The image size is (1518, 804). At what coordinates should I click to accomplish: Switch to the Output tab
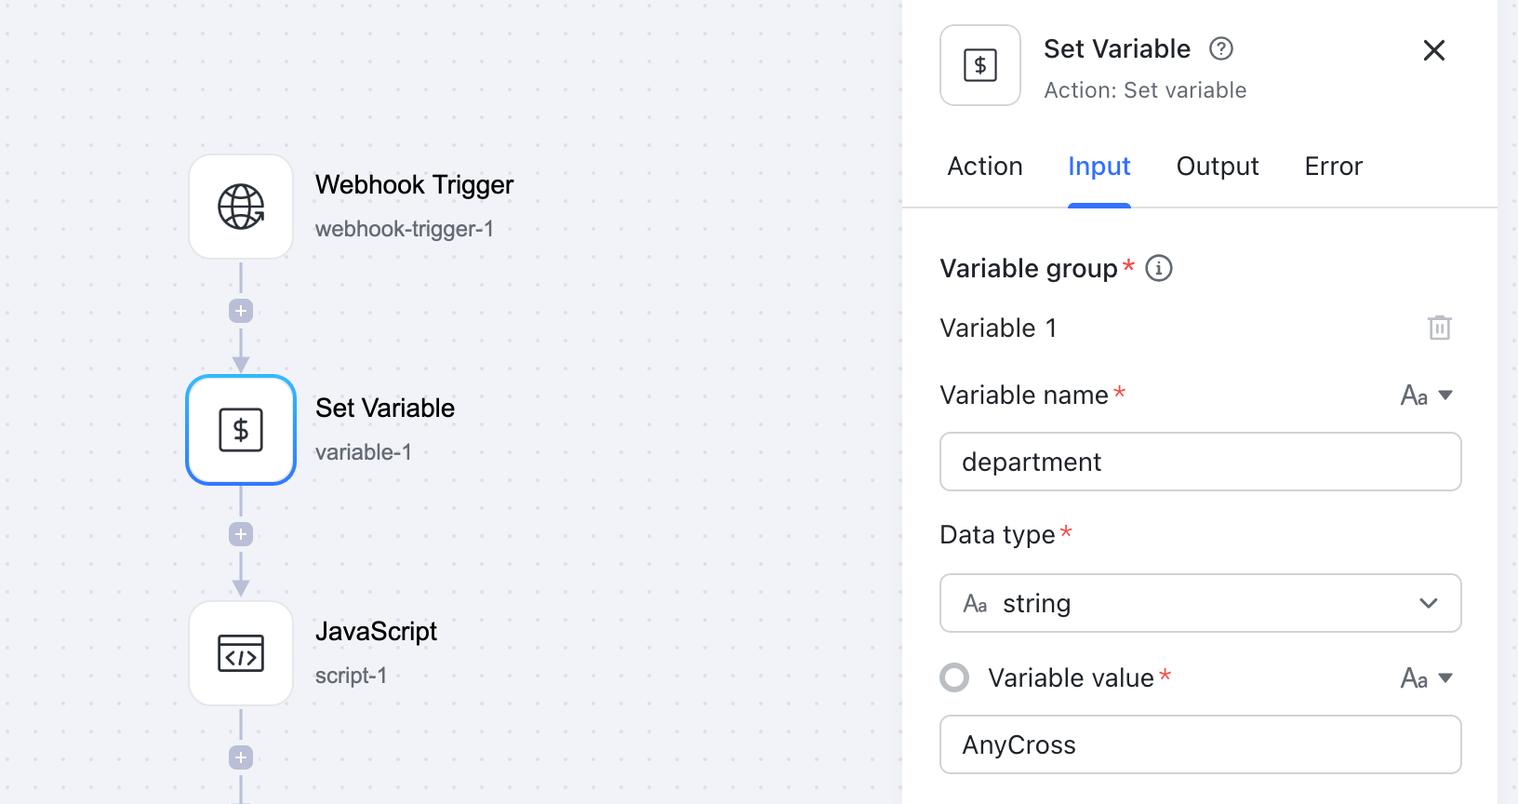(x=1217, y=167)
